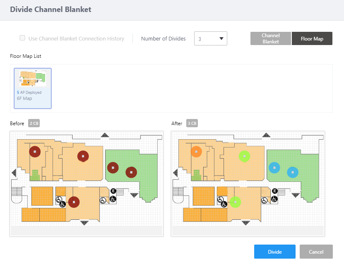Click the dropdown arrow next to value 3
Screen dimensions: 344x264
(221, 39)
